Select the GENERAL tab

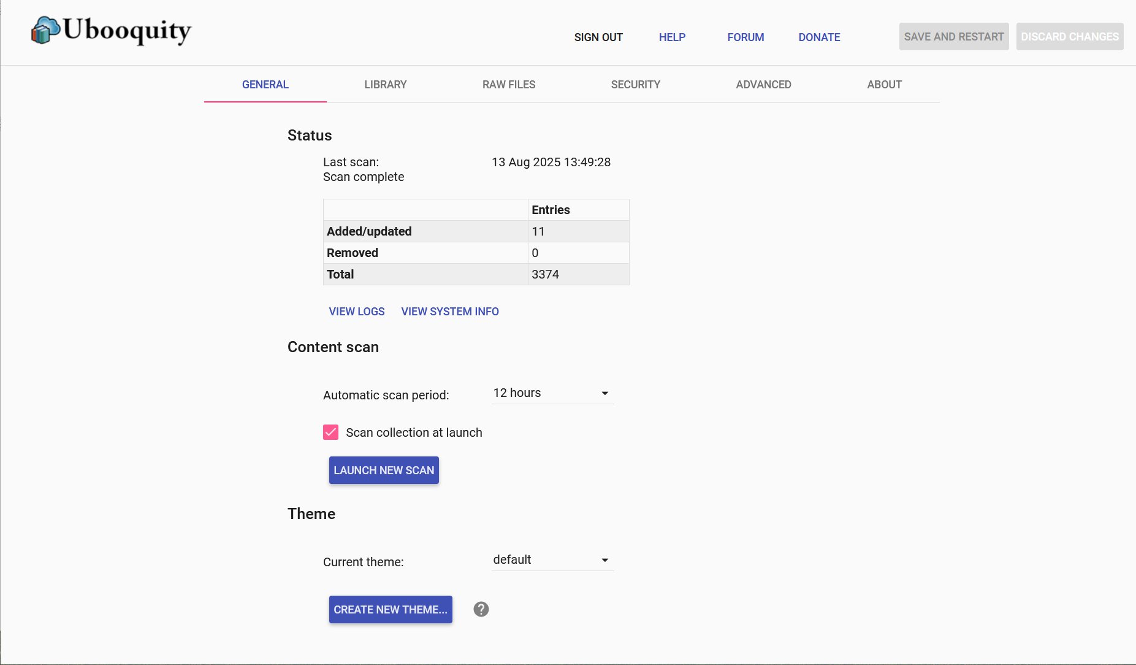[265, 85]
